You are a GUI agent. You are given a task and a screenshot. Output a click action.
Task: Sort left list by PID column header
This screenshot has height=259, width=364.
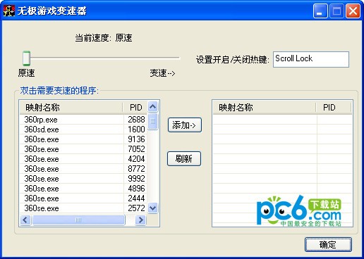click(135, 108)
